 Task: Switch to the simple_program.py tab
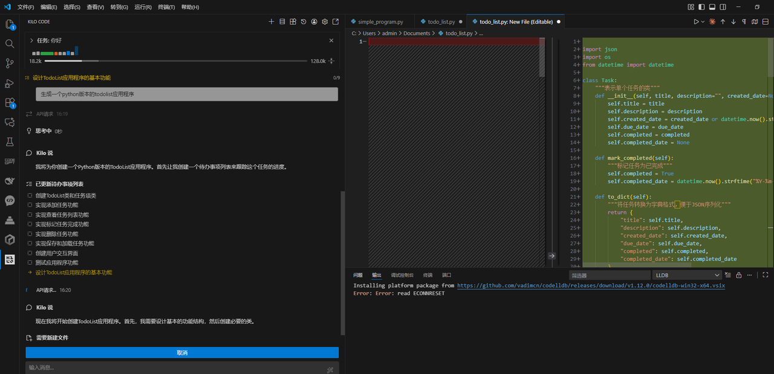tap(379, 21)
